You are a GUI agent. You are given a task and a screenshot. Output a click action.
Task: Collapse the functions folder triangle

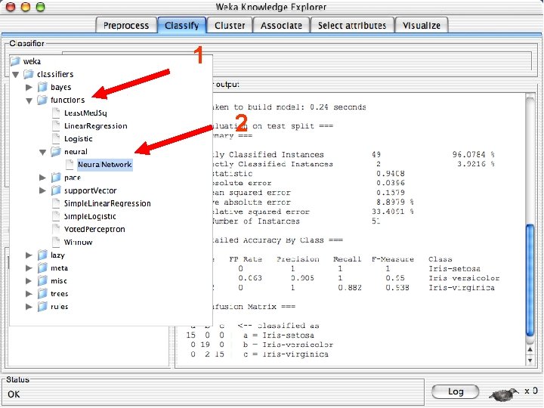tap(29, 100)
